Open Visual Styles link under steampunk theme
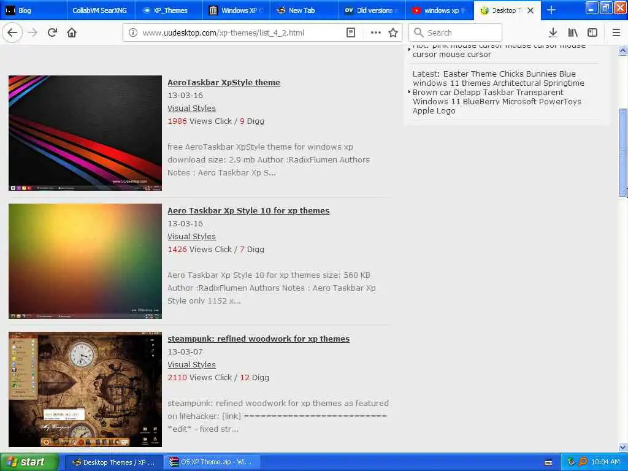This screenshot has width=628, height=471. coord(191,364)
